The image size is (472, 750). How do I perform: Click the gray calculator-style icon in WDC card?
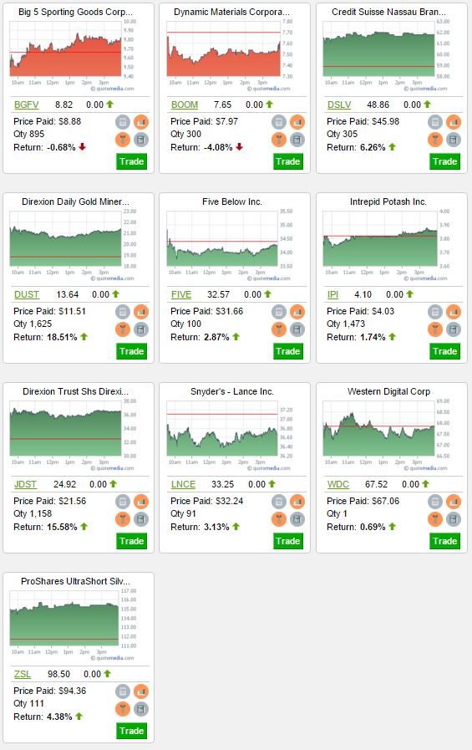click(x=435, y=502)
